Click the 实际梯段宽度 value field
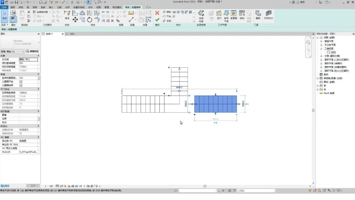 [x=28, y=93]
